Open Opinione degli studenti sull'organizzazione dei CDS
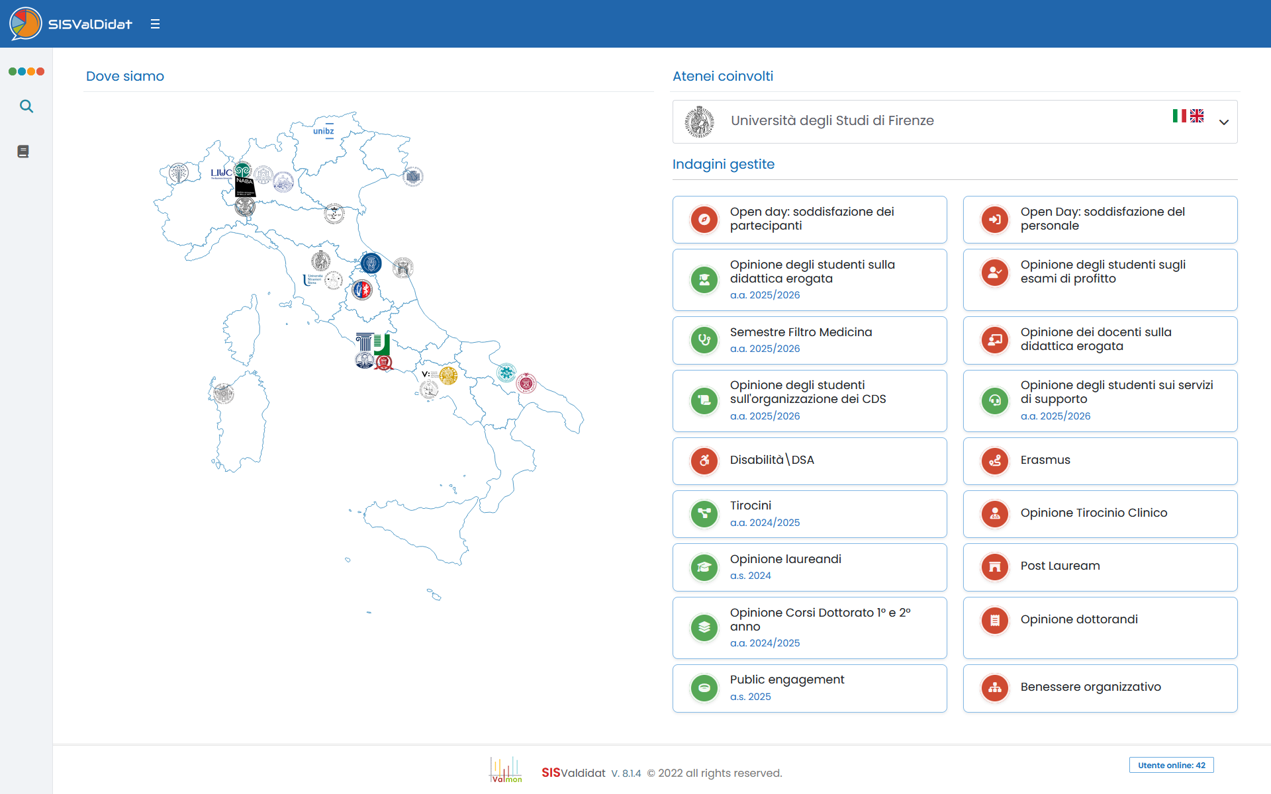 pos(810,401)
